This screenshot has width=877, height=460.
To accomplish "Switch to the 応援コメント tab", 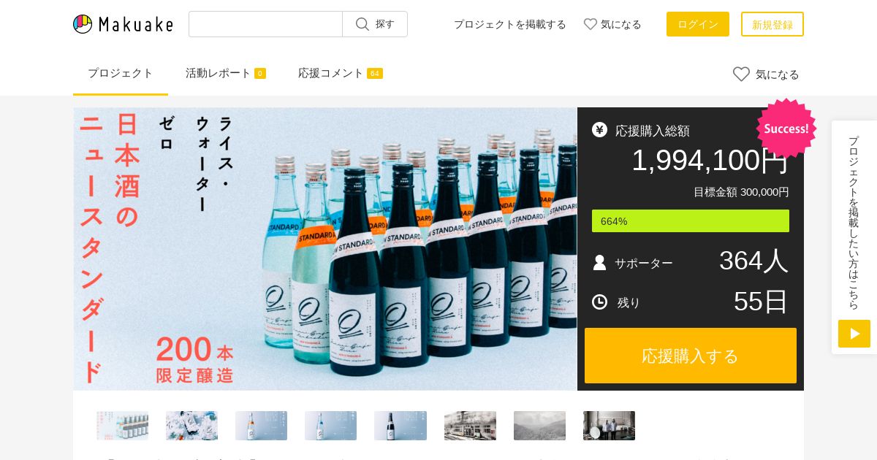I will pyautogui.click(x=341, y=73).
